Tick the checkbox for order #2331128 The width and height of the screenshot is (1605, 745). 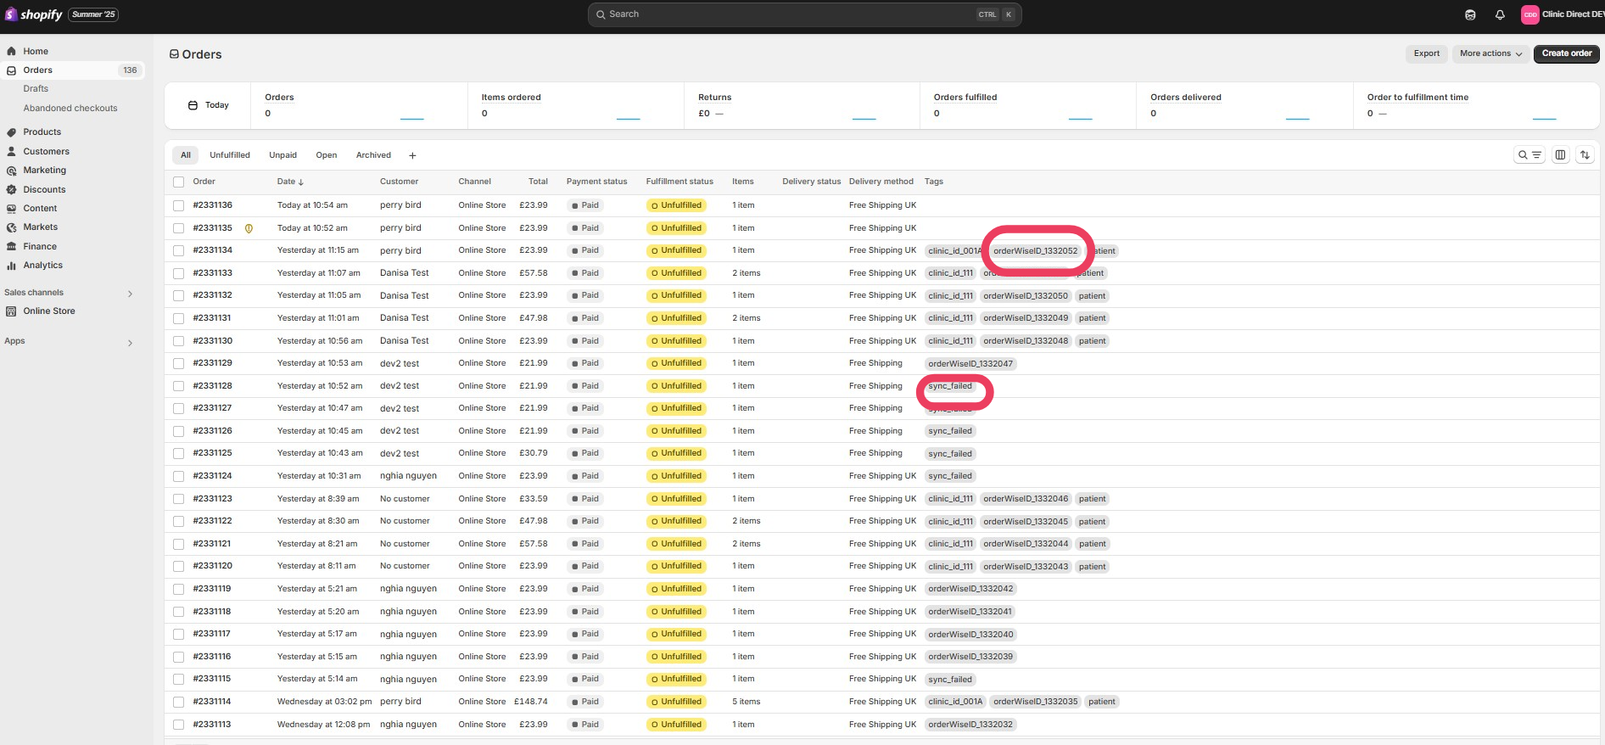coord(178,386)
